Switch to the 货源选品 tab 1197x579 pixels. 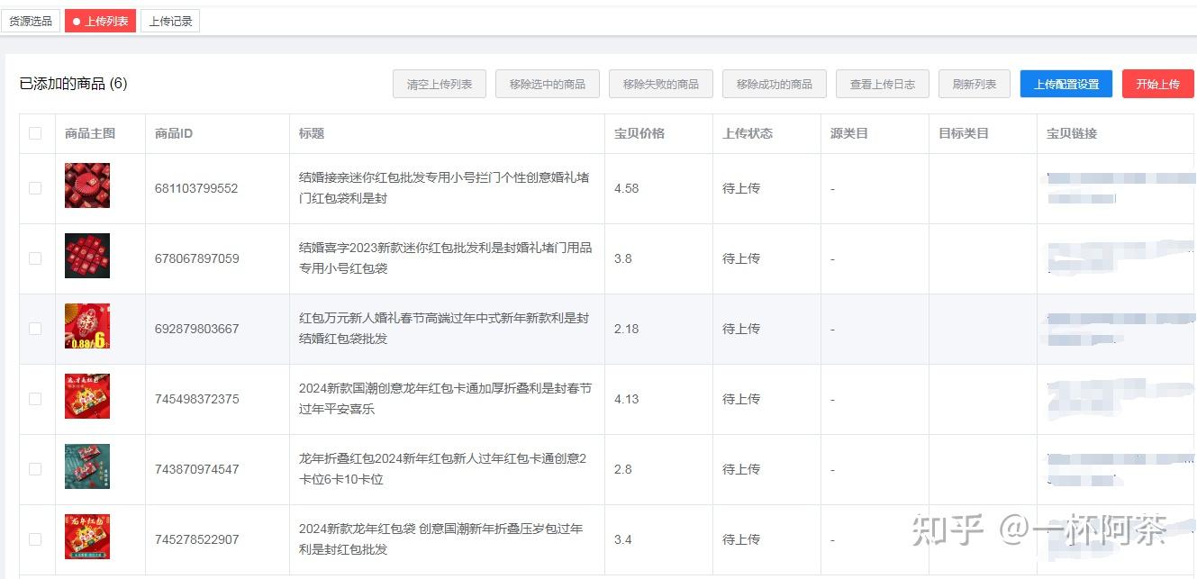(x=30, y=21)
